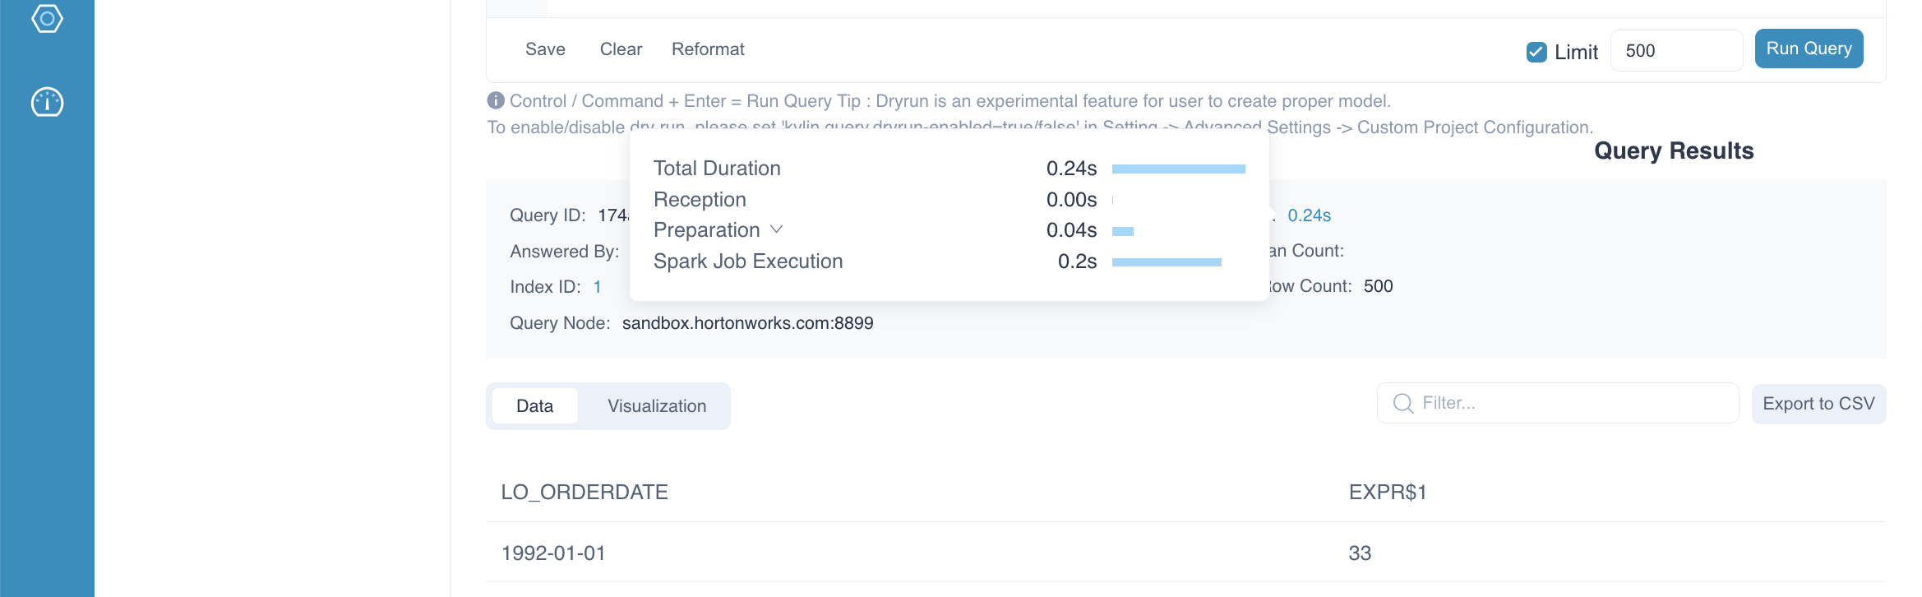Click the Limit value field showing 500
Screen dimensions: 1922x597
pos(1675,51)
